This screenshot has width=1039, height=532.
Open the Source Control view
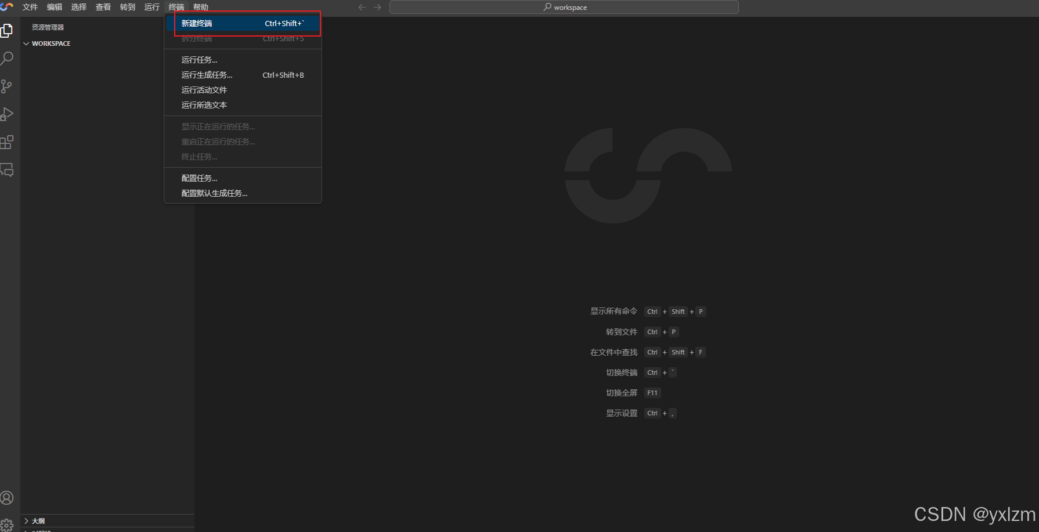tap(7, 86)
